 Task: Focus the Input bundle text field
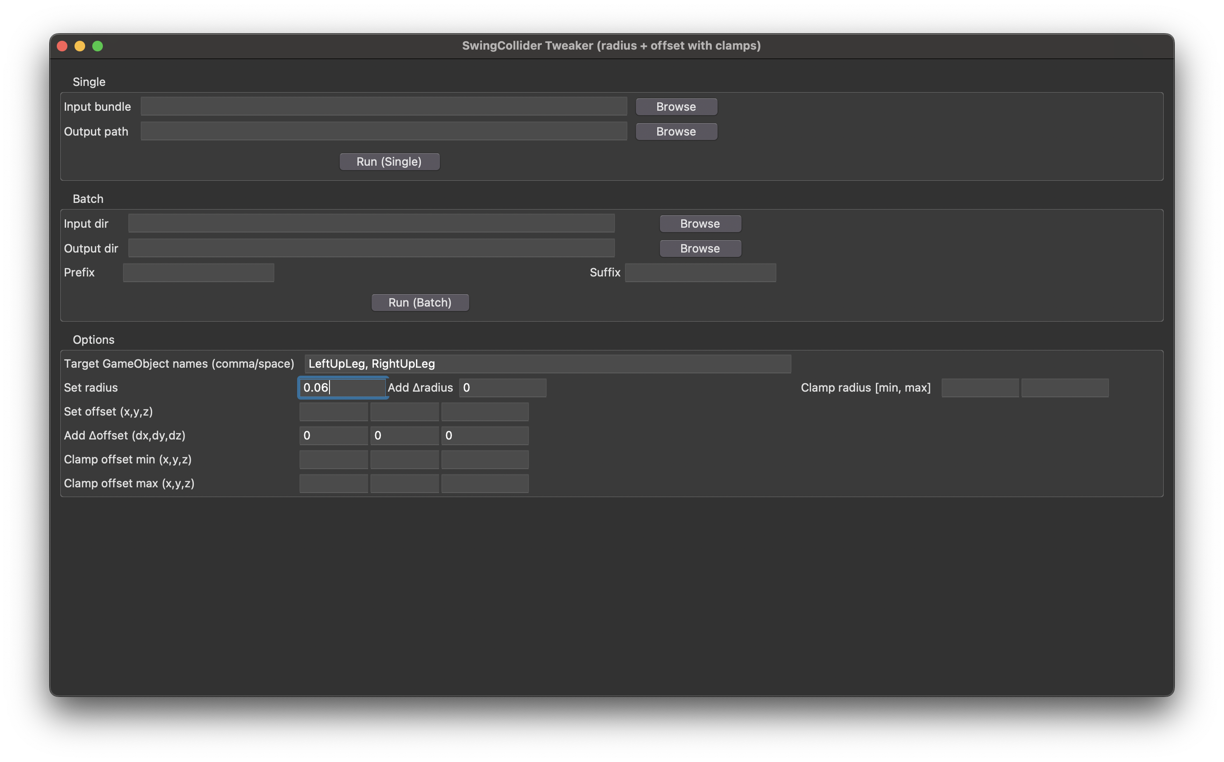(x=383, y=106)
